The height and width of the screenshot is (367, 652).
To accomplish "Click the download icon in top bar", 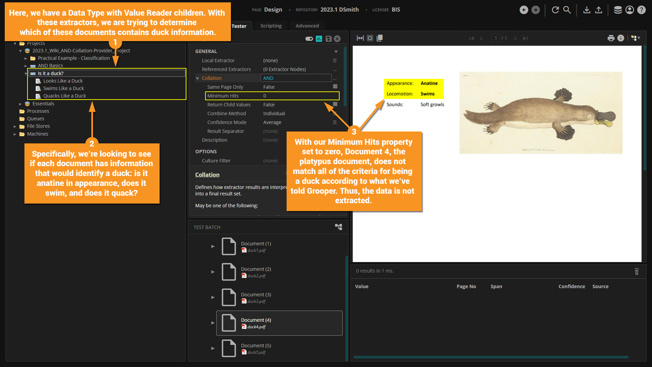I will pyautogui.click(x=586, y=10).
